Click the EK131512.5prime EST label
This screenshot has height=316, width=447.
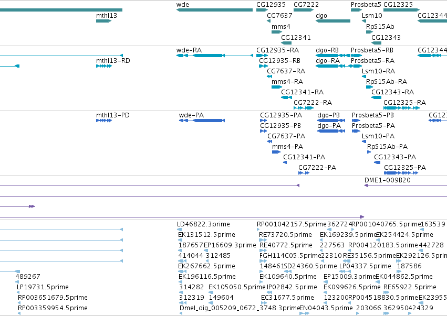[x=206, y=235]
